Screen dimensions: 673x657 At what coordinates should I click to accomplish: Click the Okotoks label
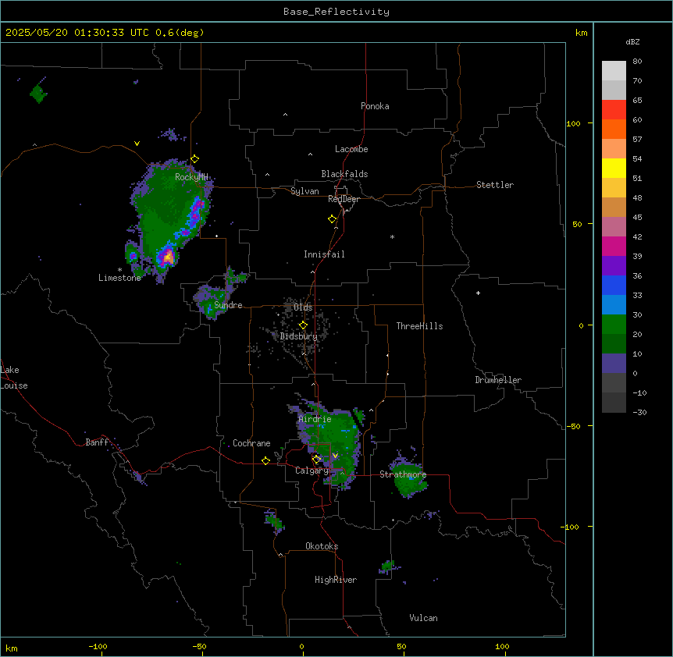click(322, 546)
